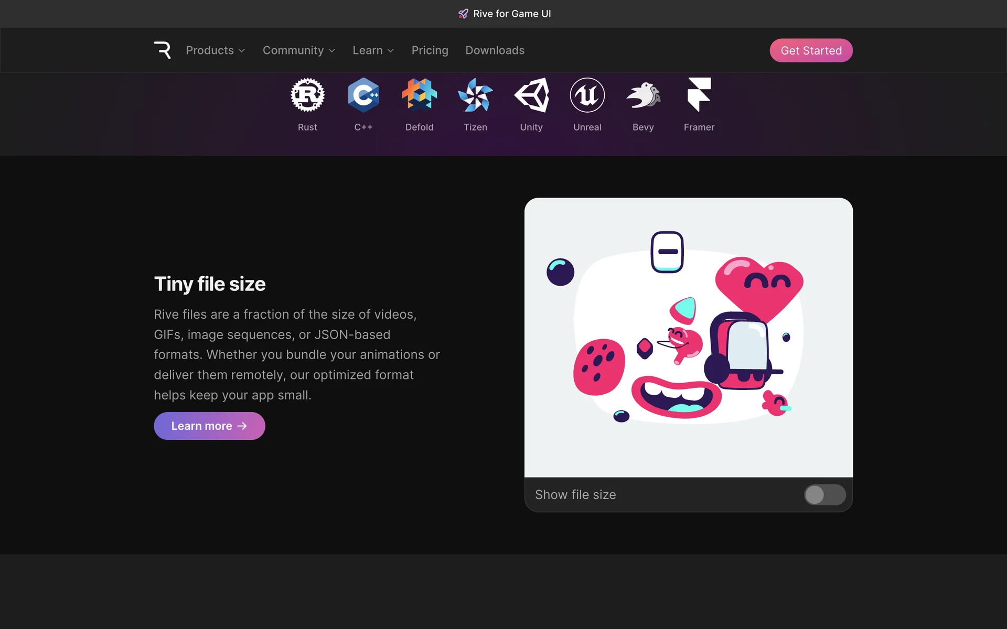Open the Rive for Game UI banner link

(x=512, y=14)
